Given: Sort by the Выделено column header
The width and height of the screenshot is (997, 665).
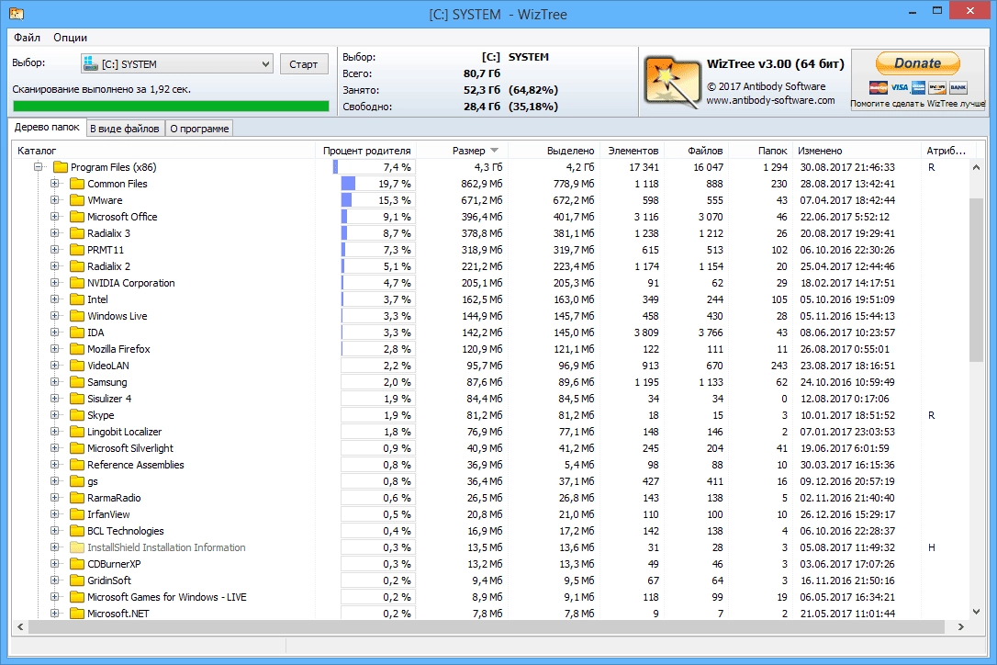Looking at the screenshot, I should click(x=555, y=151).
